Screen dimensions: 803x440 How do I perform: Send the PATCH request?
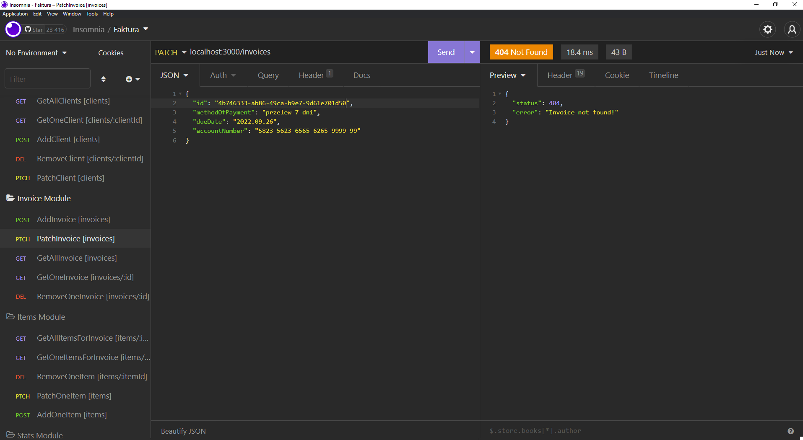(x=446, y=52)
